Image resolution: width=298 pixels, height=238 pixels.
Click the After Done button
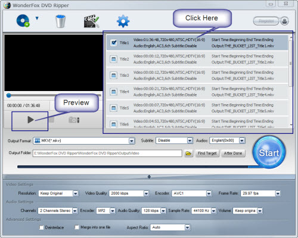point(233,154)
